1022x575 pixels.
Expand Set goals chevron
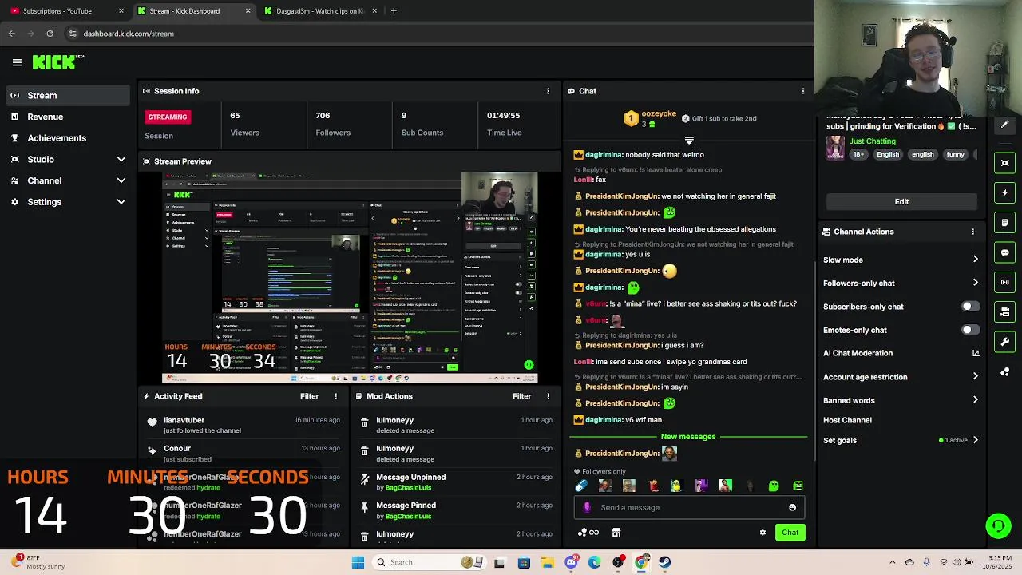[x=975, y=440]
